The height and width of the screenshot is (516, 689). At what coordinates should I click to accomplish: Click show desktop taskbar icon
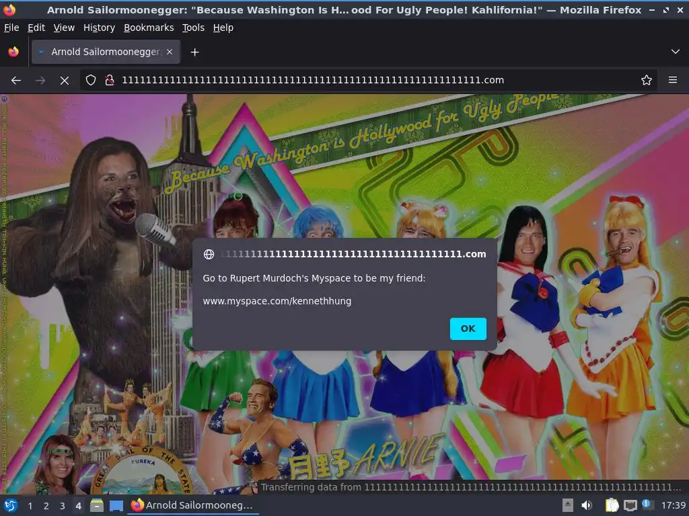[x=116, y=505]
